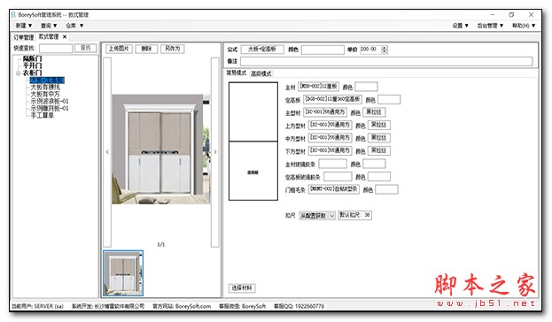Select the 手工算单 tree item

click(43, 115)
